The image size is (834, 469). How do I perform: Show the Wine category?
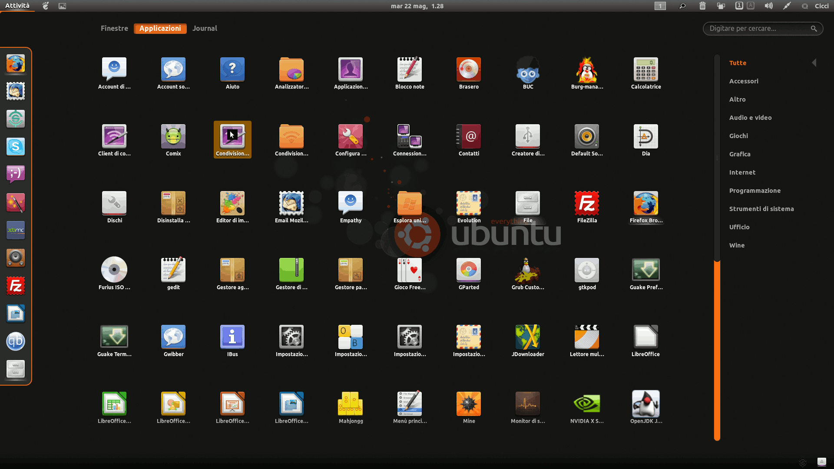(x=737, y=245)
